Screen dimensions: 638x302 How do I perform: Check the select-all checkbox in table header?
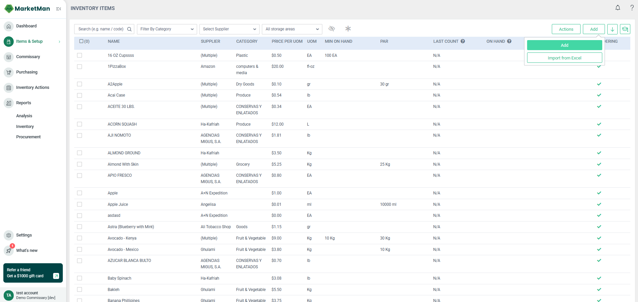pyautogui.click(x=81, y=41)
